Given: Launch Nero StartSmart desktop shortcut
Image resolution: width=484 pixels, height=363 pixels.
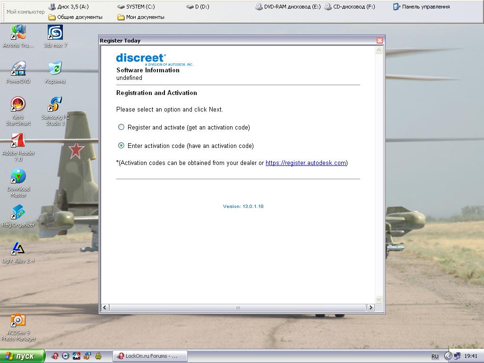Looking at the screenshot, I should pos(18,111).
